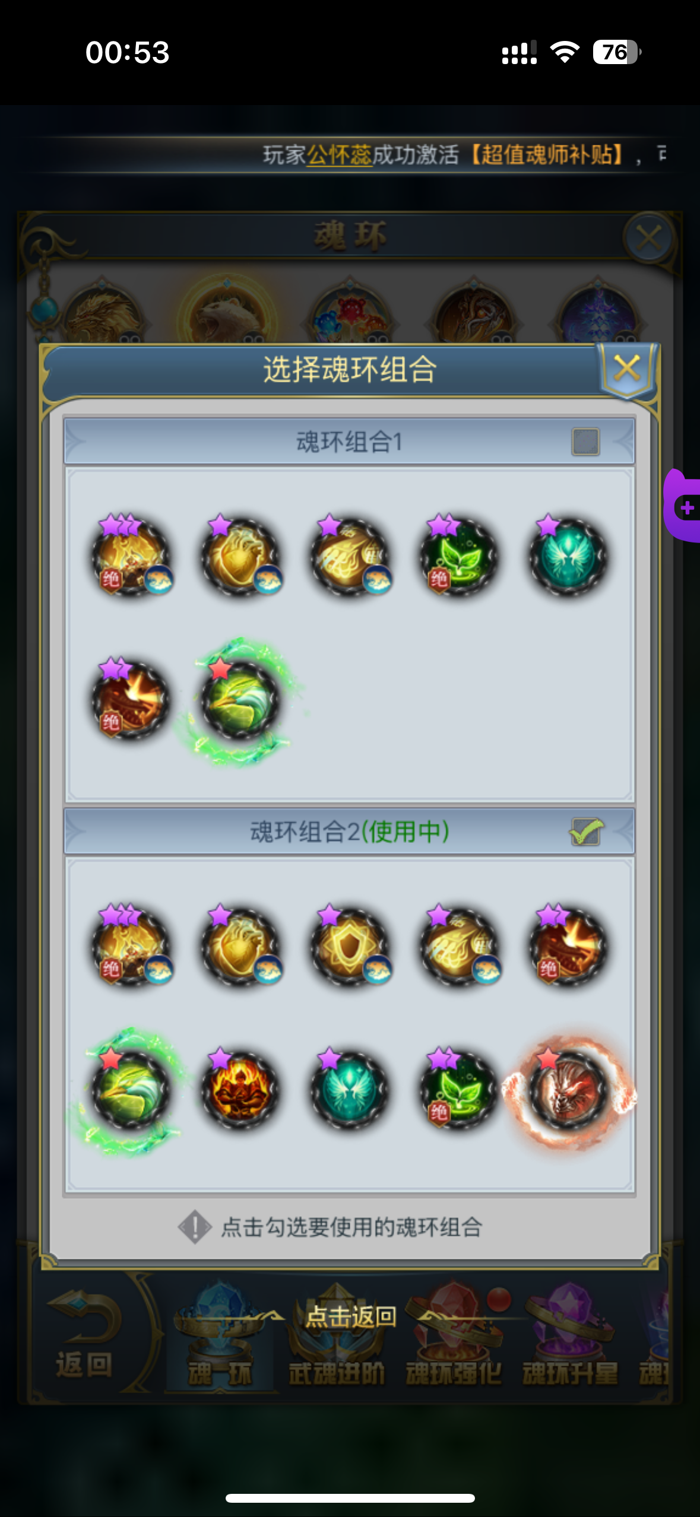Tap the 点击返回 text
This screenshot has width=700, height=1517.
tap(350, 1316)
